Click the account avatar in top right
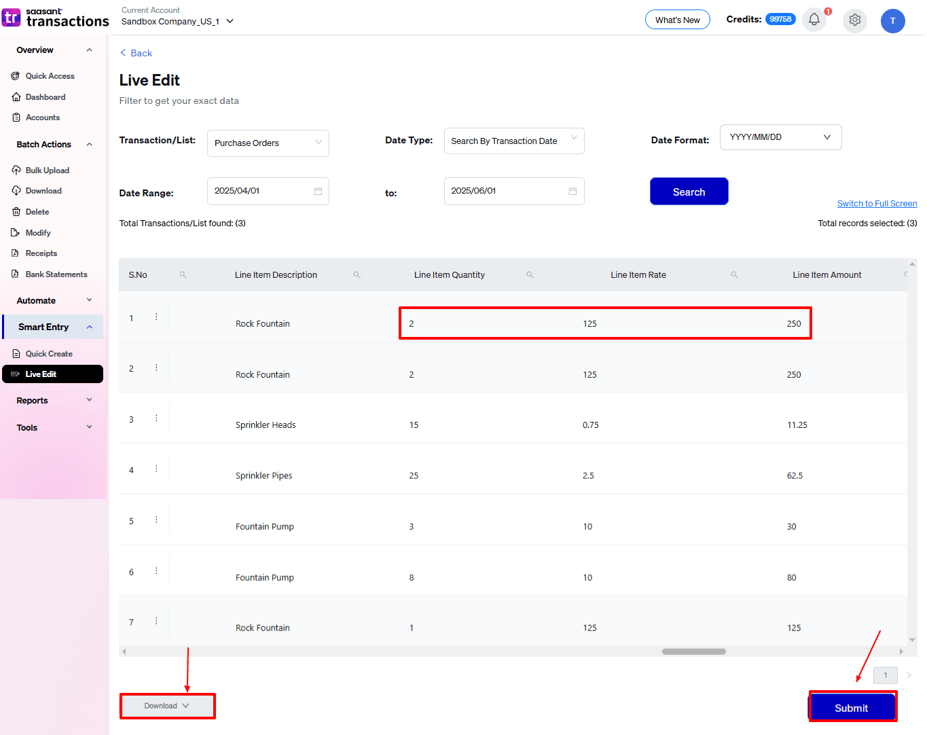Screen dimensions: 927x735 point(893,21)
